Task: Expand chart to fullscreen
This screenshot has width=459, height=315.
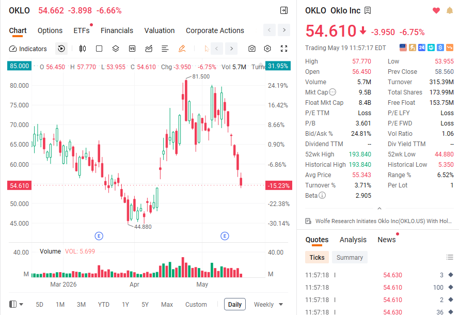Action: [284, 49]
